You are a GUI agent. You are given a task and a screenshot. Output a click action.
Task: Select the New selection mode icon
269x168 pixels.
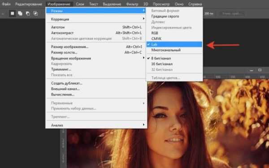(x=13, y=13)
